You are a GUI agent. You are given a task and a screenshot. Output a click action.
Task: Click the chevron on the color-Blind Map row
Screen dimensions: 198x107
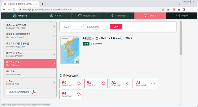(54, 73)
